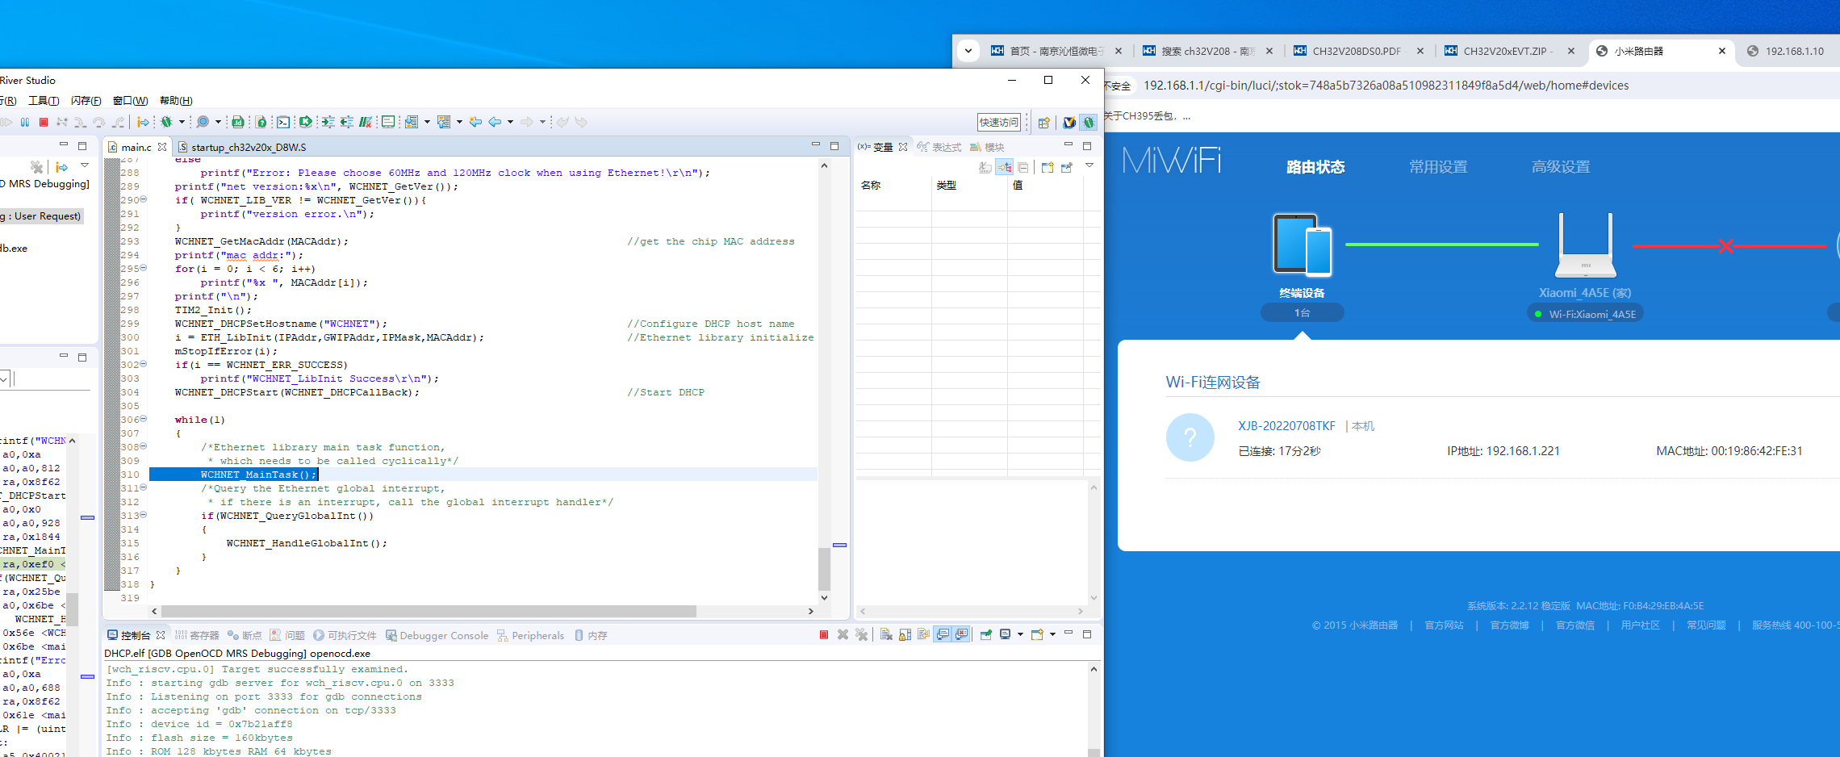Collapse while loop fold at line 306
Viewport: 1840px width, 757px height.
point(144,419)
